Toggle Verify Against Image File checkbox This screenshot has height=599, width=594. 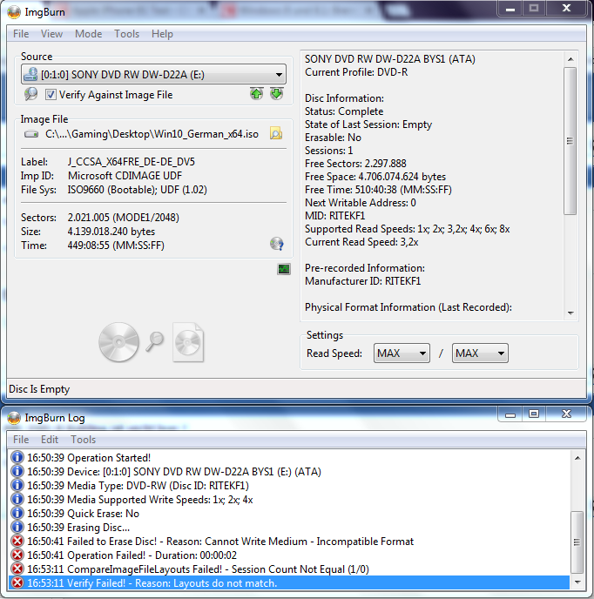point(51,94)
